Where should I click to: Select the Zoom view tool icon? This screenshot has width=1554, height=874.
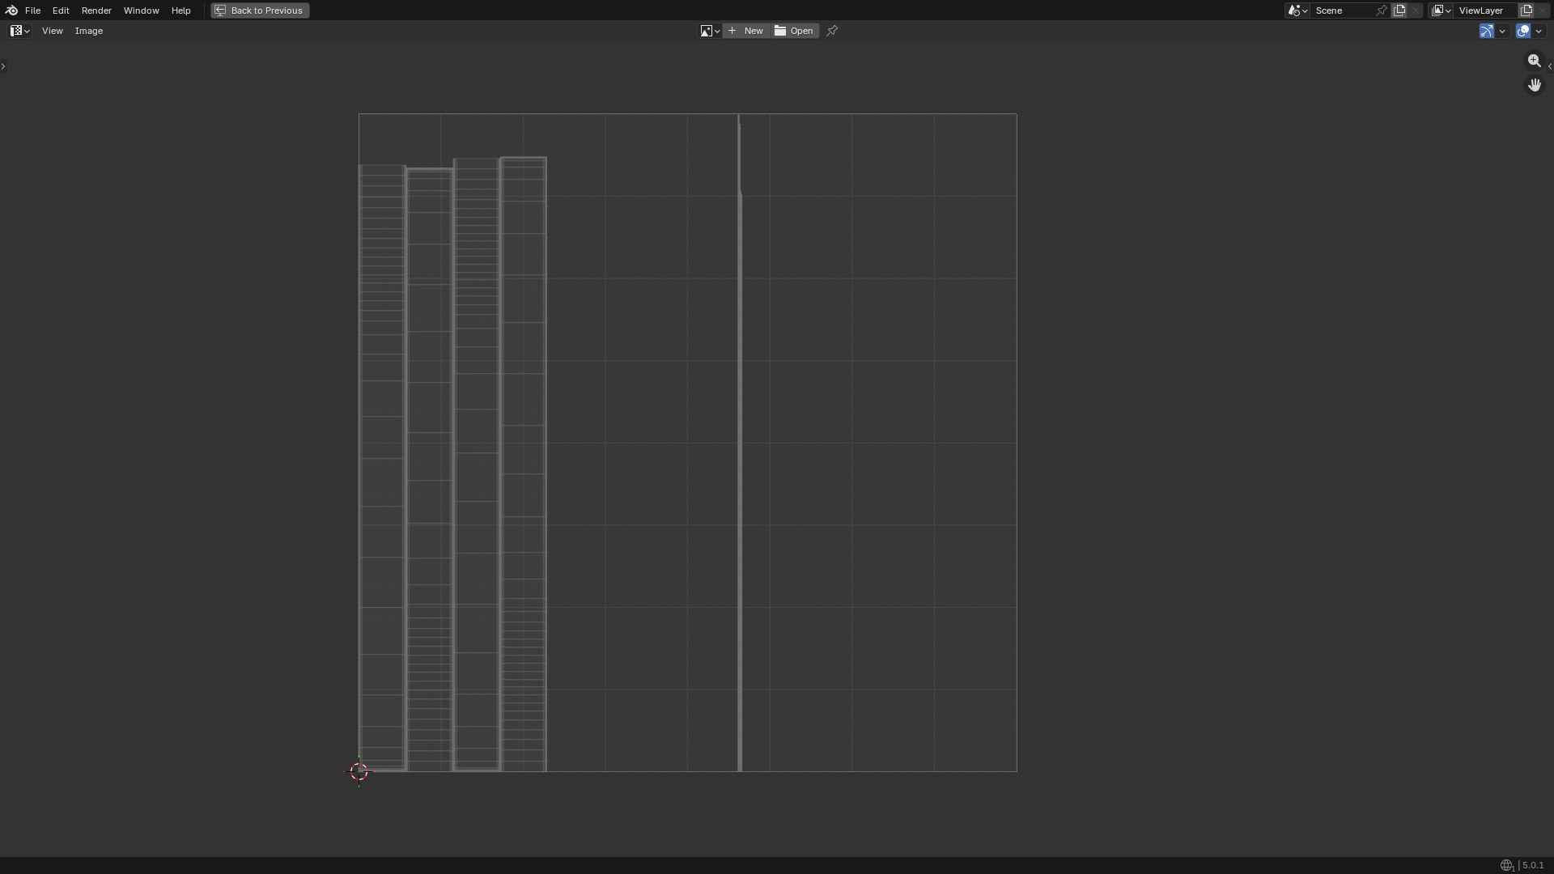[1534, 61]
